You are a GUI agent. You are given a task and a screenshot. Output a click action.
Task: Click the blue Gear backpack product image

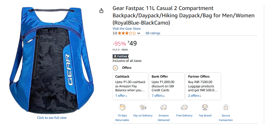click(52, 60)
